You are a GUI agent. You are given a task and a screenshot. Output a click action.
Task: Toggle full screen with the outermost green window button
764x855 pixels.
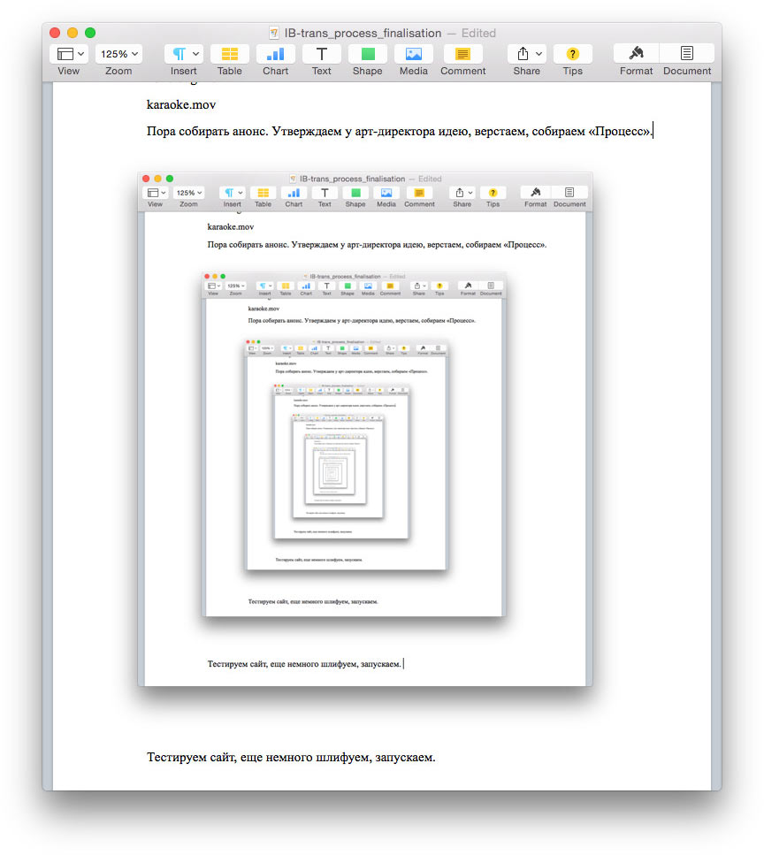pos(89,33)
